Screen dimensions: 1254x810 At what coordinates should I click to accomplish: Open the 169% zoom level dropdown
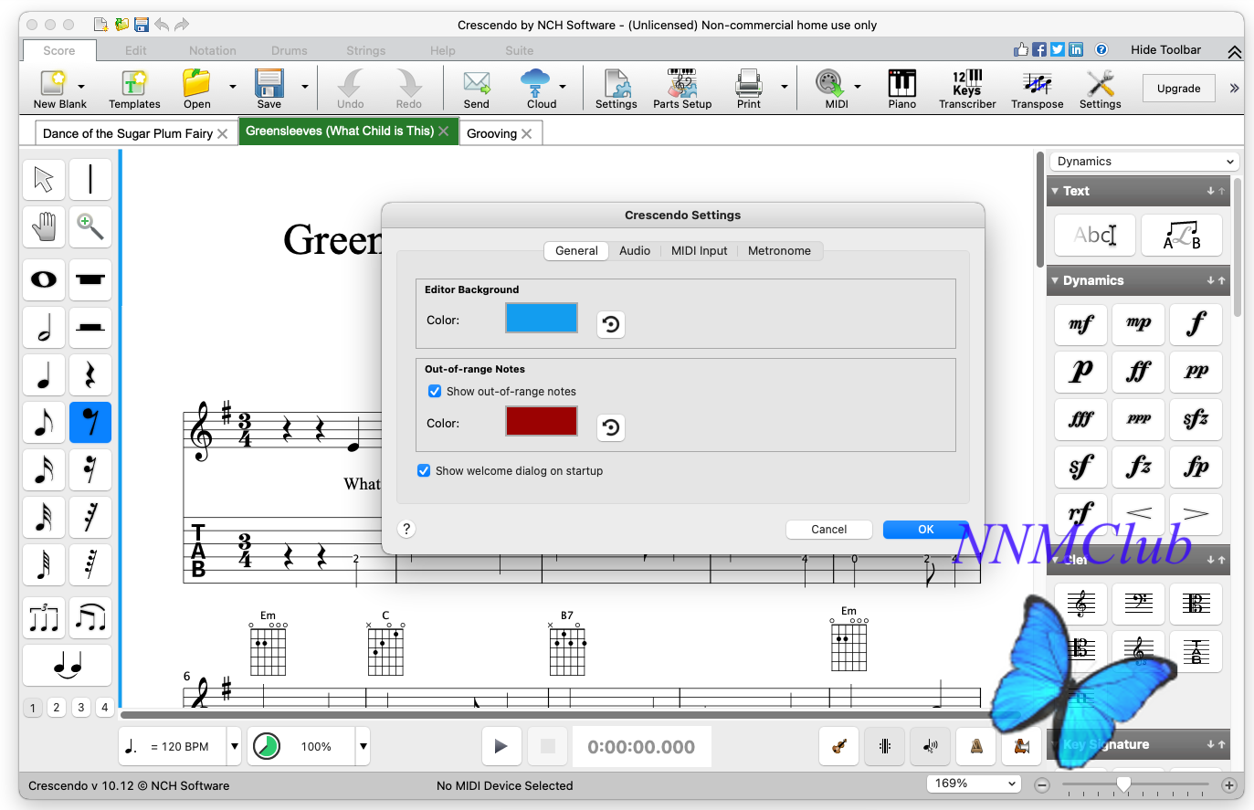[974, 784]
